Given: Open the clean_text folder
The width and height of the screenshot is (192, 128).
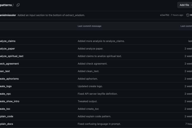Looking at the screenshot, I should 5,71.
